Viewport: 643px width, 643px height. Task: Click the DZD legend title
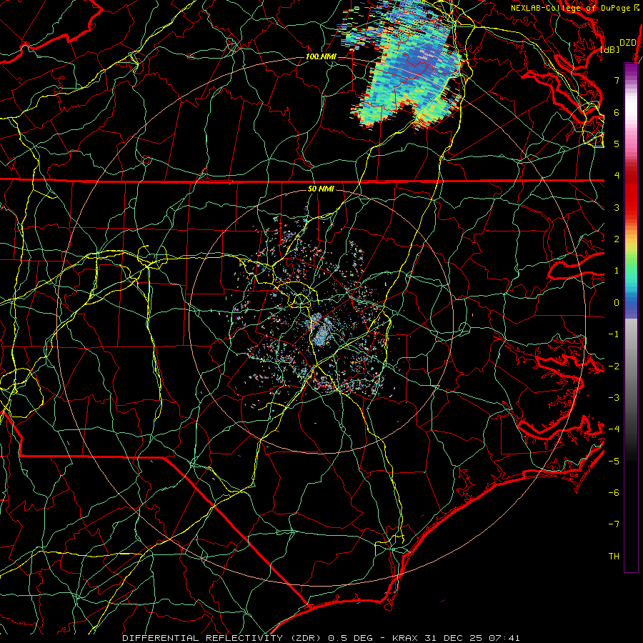tap(627, 43)
